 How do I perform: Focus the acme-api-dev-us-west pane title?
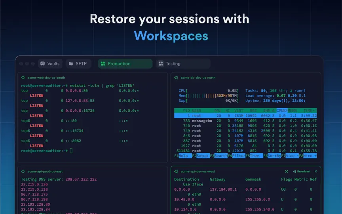click(x=198, y=172)
